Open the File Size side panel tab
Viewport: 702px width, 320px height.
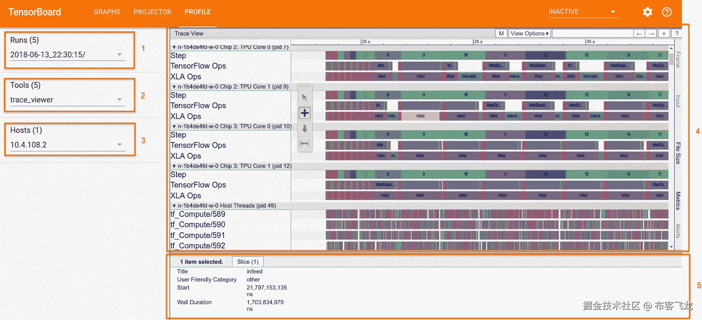pos(678,153)
